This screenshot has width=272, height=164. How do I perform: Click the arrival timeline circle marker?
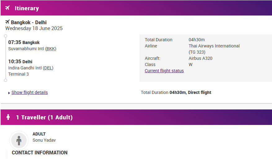(x=6, y=80)
